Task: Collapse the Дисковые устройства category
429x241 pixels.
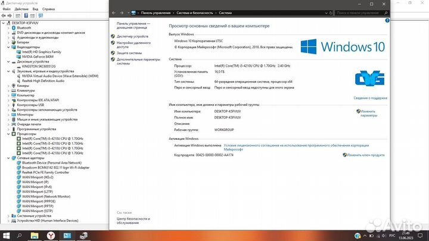Action: tap(8, 62)
